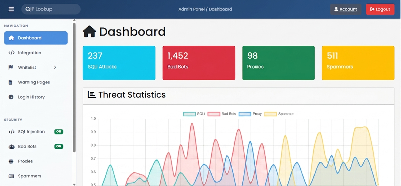Expand the Whitelist submenu chevron
Screen dimensions: 401x186
[x=55, y=67]
